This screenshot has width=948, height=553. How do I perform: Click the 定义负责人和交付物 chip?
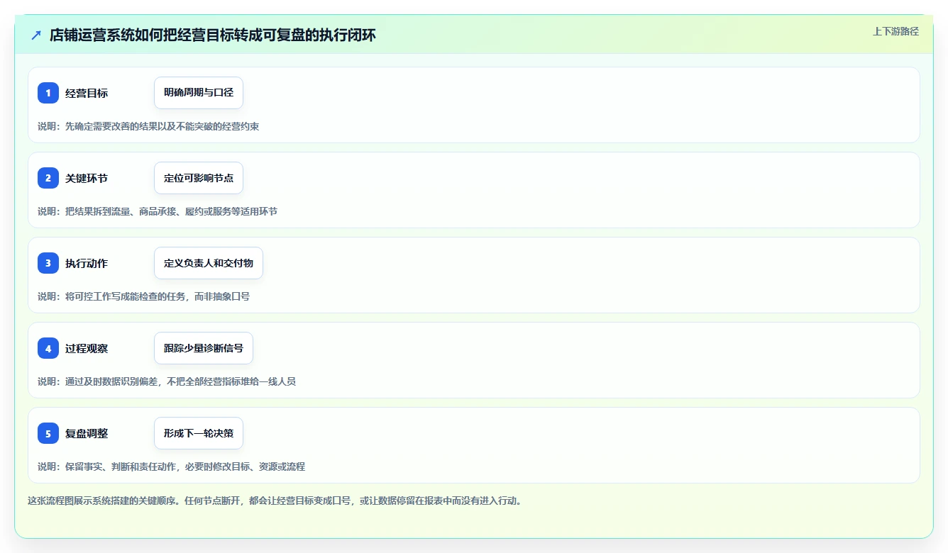tap(209, 263)
